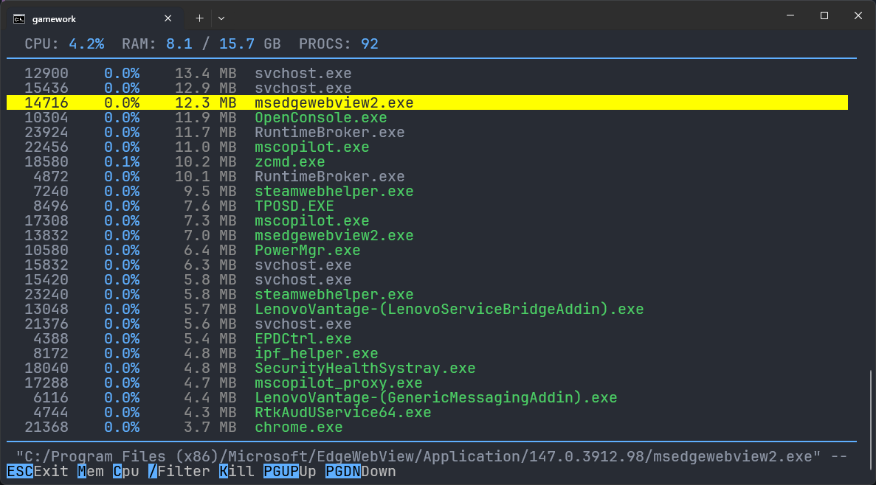Viewport: 876px width, 485px height.
Task: Select RuntimeBroker.exe row PID 4872
Action: click(427, 176)
